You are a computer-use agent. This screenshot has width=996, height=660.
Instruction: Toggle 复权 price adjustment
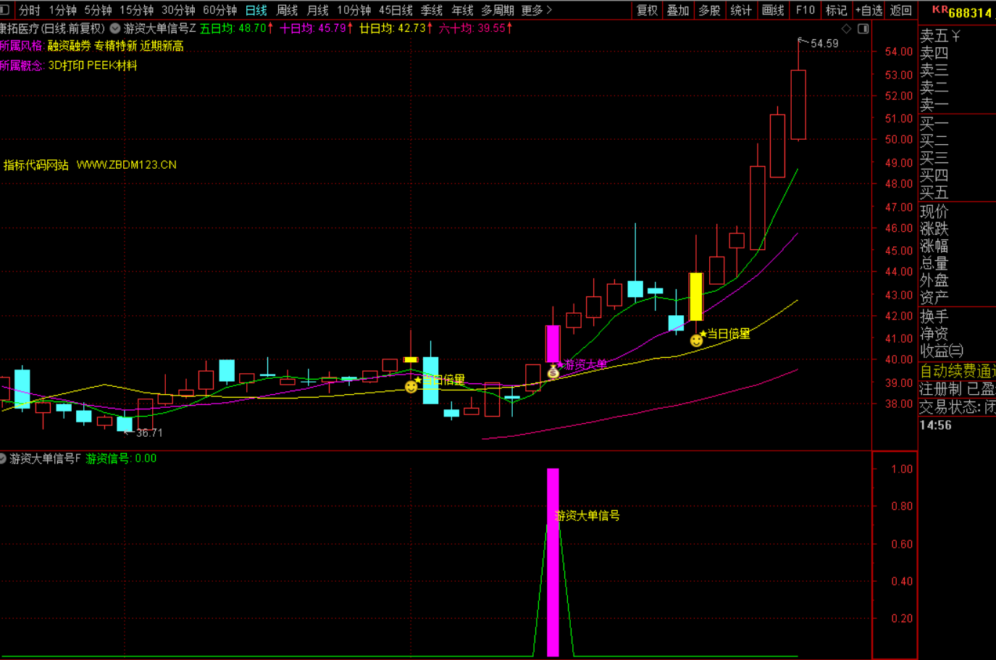click(646, 10)
